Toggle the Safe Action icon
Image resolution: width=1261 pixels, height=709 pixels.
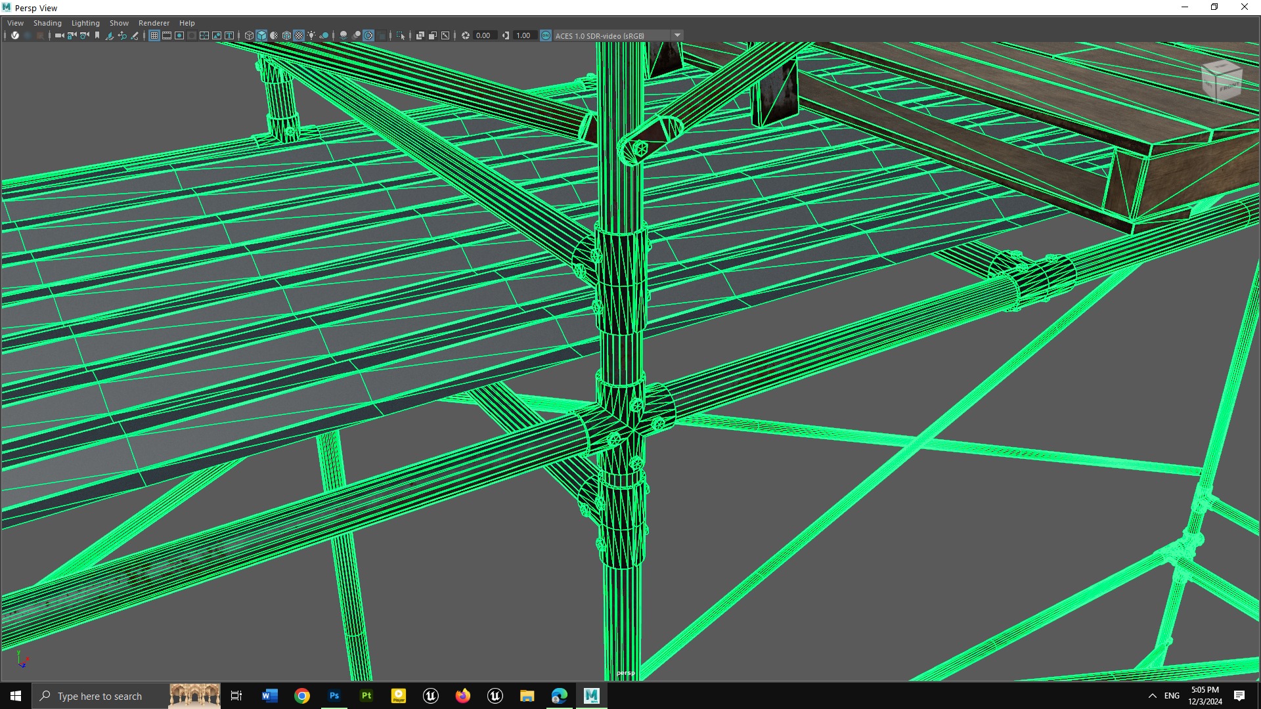tap(217, 35)
